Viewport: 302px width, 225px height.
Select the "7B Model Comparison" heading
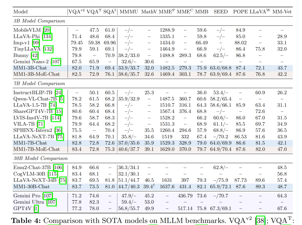(x=39, y=84)
